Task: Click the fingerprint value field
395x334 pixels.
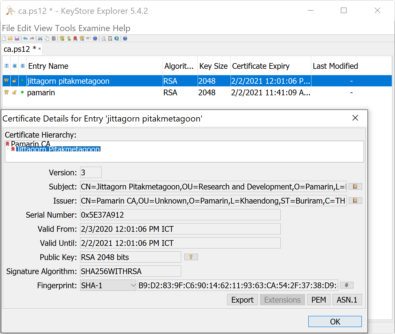Action: pyautogui.click(x=238, y=285)
